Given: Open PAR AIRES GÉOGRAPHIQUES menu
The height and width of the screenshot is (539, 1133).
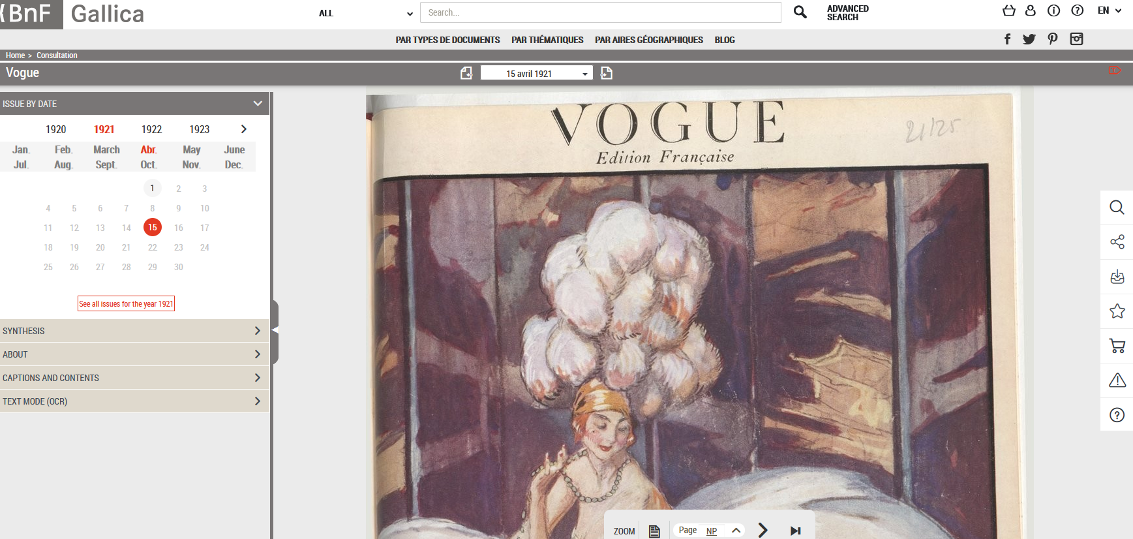Looking at the screenshot, I should click(649, 40).
